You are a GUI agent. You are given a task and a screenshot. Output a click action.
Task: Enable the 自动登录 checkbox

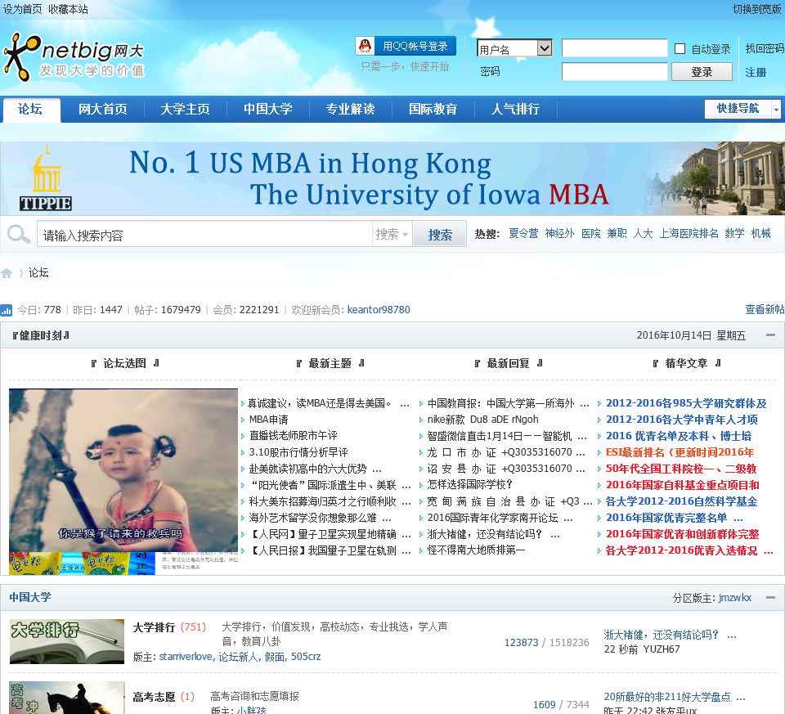(x=680, y=48)
